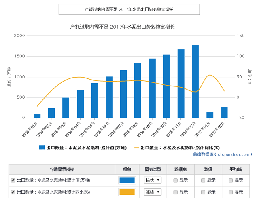Pick the blue color swatch in the table

[127, 180]
